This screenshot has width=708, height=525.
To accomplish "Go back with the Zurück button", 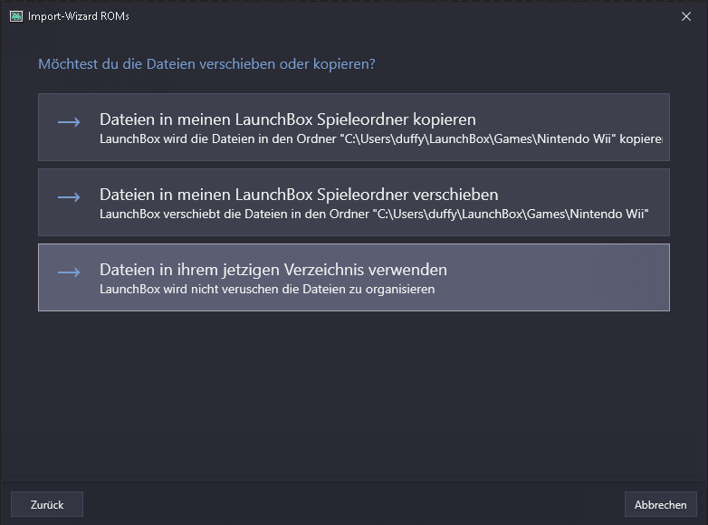I will point(47,504).
